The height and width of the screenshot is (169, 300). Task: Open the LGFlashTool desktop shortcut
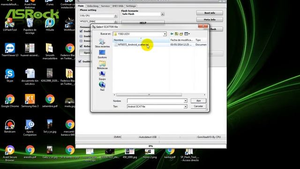pos(10,25)
